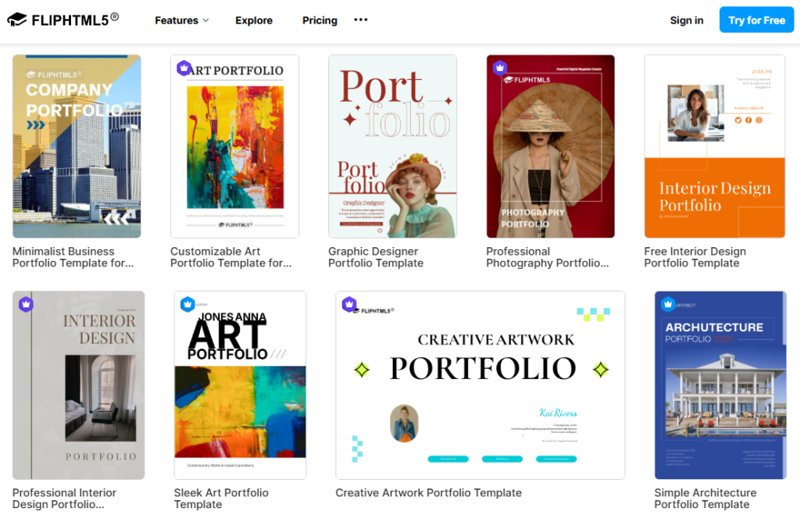
Task: Select Pricing in the navigation bar
Action: tap(320, 20)
